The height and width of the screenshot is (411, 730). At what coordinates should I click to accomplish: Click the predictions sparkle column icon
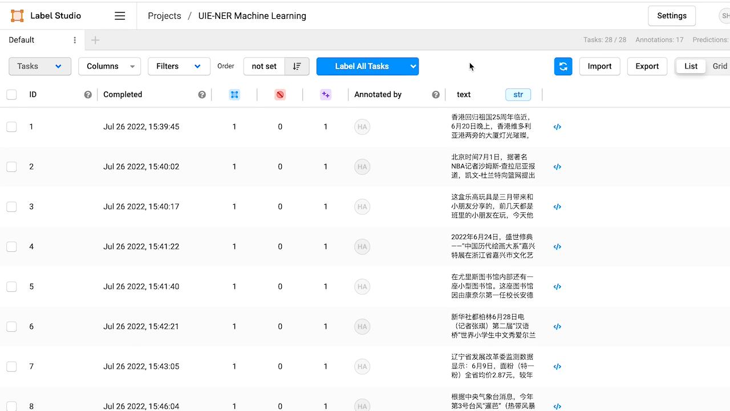[x=326, y=94]
